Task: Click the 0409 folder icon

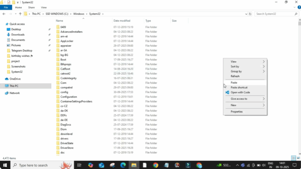Action: [x=58, y=27]
